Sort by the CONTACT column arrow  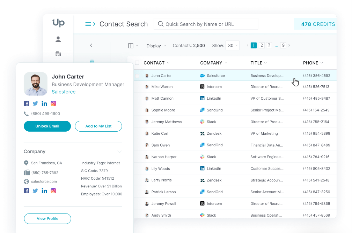click(168, 63)
